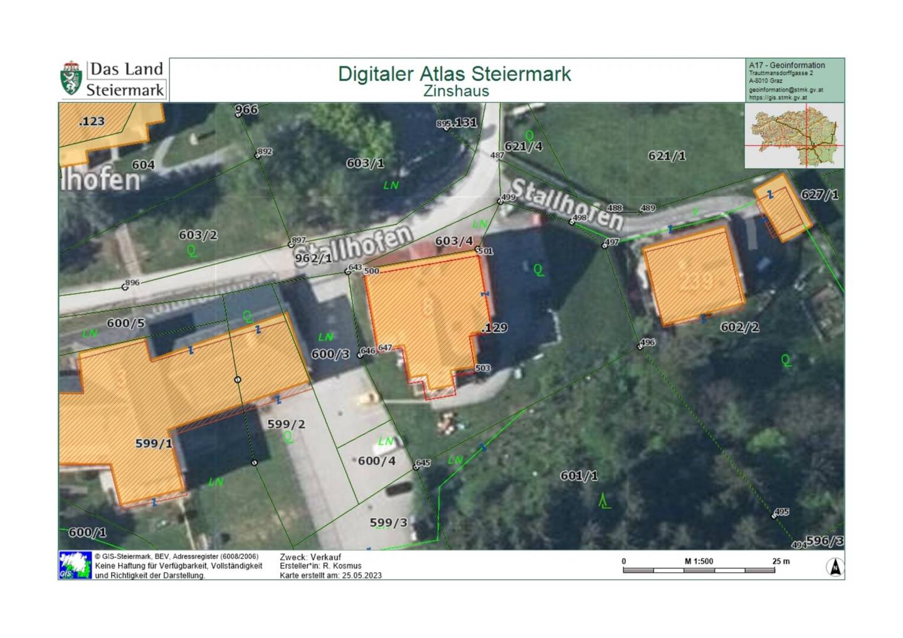Click the forest symbol near parcel 601/1
This screenshot has height=638, width=903.
tap(604, 501)
